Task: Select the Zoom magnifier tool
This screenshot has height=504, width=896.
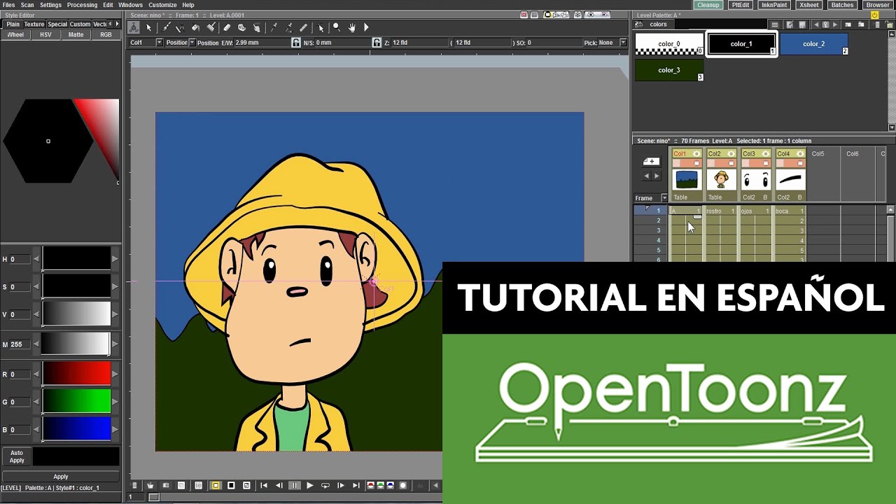Action: [336, 27]
